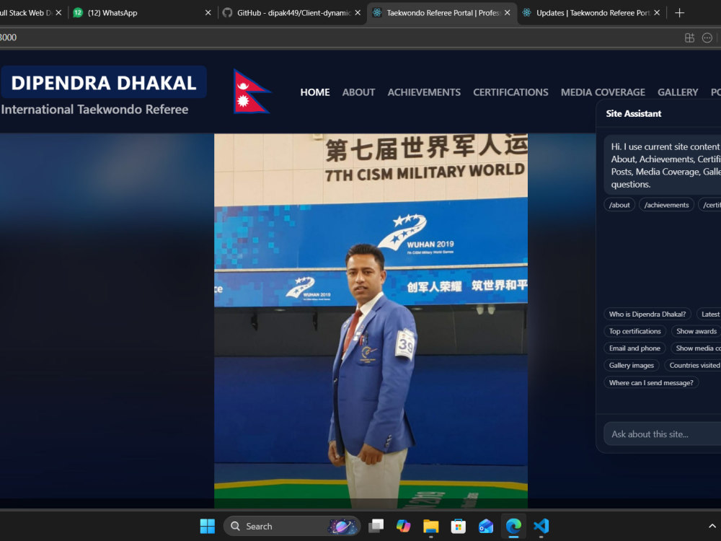Open the MEDIA COVERAGE page
Viewport: 721px width, 541px height.
(603, 92)
